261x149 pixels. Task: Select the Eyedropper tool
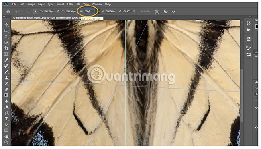(6, 60)
